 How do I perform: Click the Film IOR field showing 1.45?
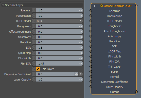[57, 64]
